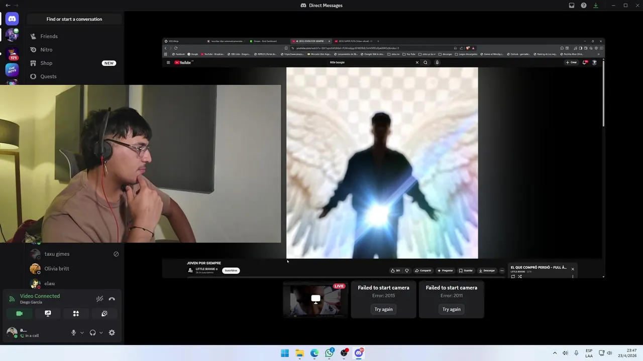The width and height of the screenshot is (643, 361).
Task: Expand microphone input options arrow
Action: click(x=82, y=332)
